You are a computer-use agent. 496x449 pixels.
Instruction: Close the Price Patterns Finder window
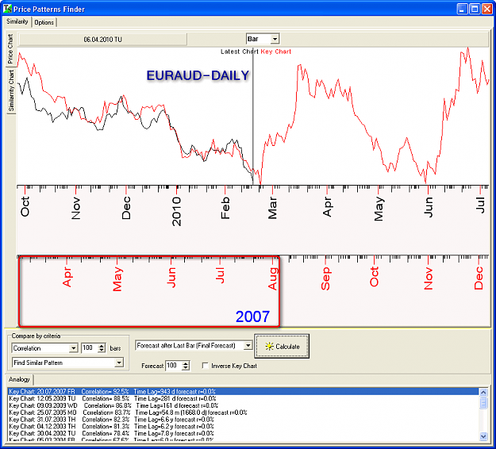(x=486, y=9)
